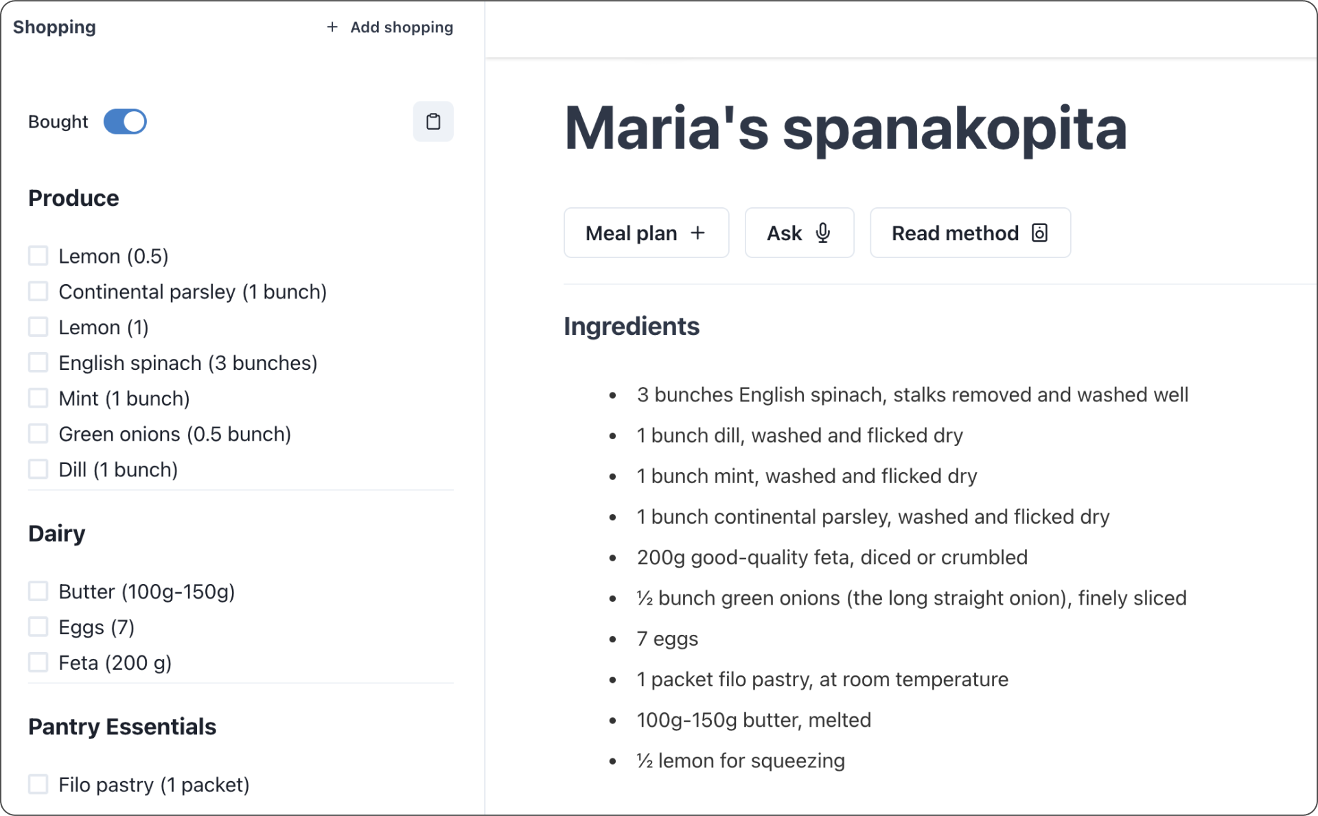1318x816 pixels.
Task: Click the Maria's spanakopita recipe title
Action: click(x=845, y=128)
